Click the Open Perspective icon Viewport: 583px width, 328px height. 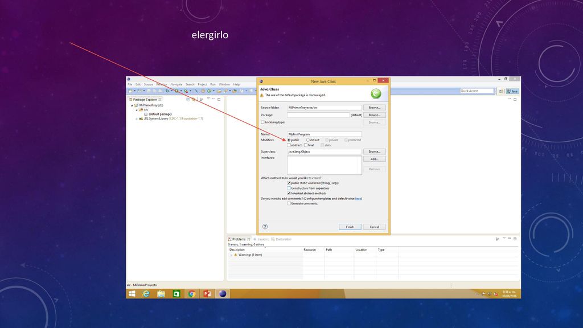[501, 91]
